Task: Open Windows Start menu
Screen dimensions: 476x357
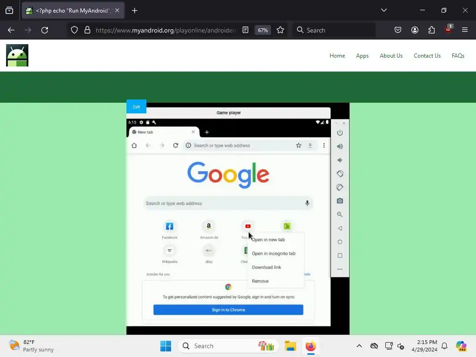Action: pos(165,346)
